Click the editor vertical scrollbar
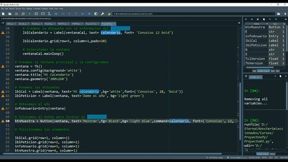288x162 pixels. click(240, 111)
